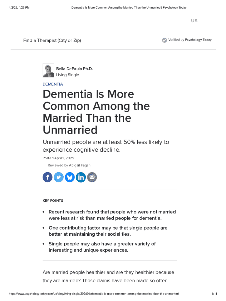Screen dimensions: 226x301
Task: Click the psychologytoday.com URL in the footer
Action: pyautogui.click(x=94, y=294)
